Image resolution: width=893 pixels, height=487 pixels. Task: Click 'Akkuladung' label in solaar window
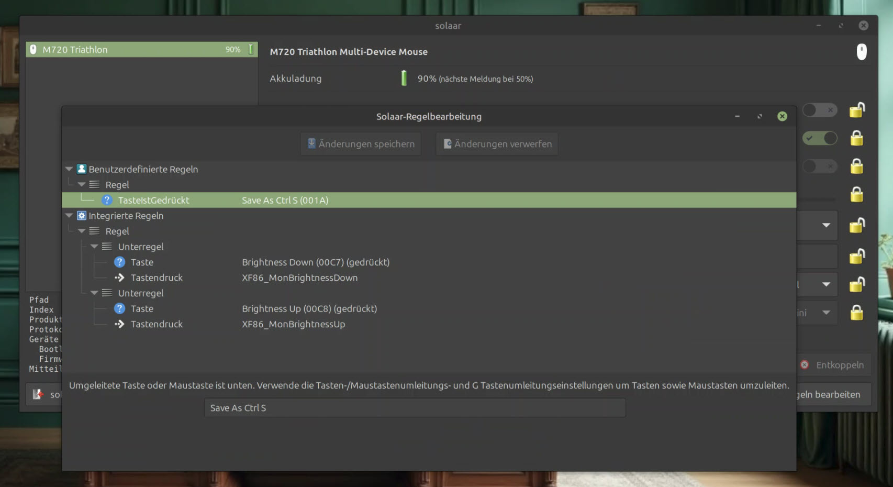pyautogui.click(x=296, y=79)
